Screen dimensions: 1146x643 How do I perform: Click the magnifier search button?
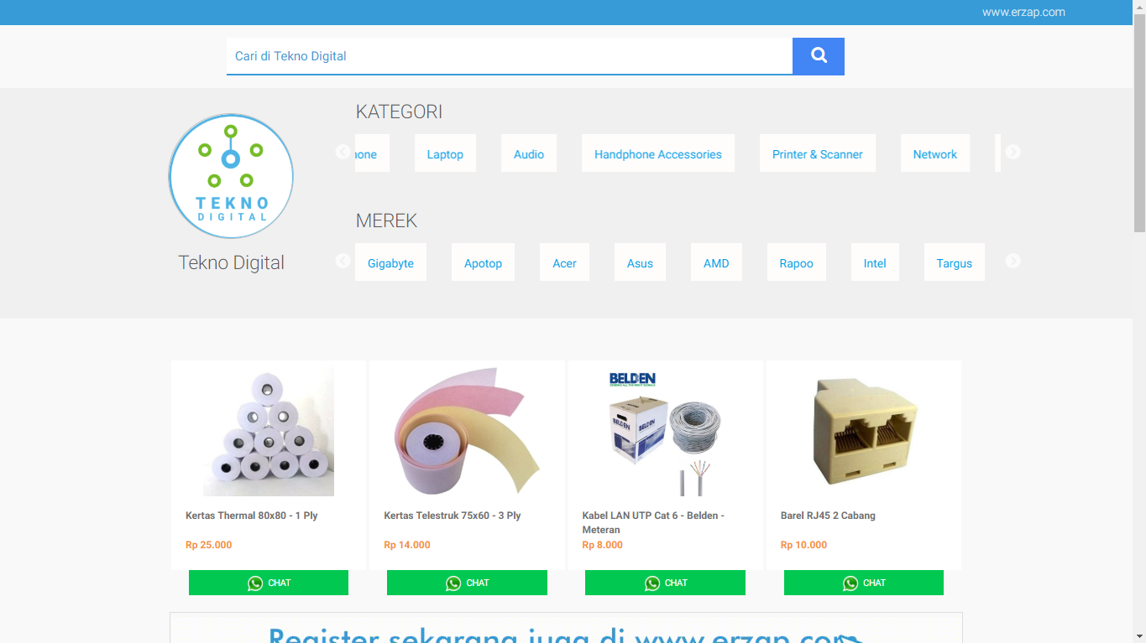click(x=819, y=56)
